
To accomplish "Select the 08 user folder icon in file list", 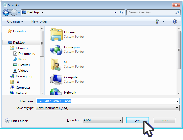I will (56, 64).
